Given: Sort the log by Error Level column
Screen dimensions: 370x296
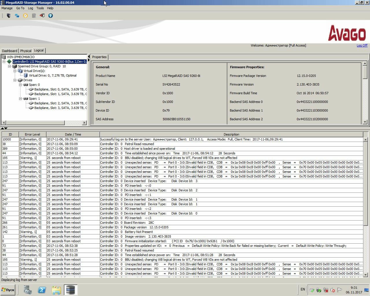Looking at the screenshot, I should [32, 134].
